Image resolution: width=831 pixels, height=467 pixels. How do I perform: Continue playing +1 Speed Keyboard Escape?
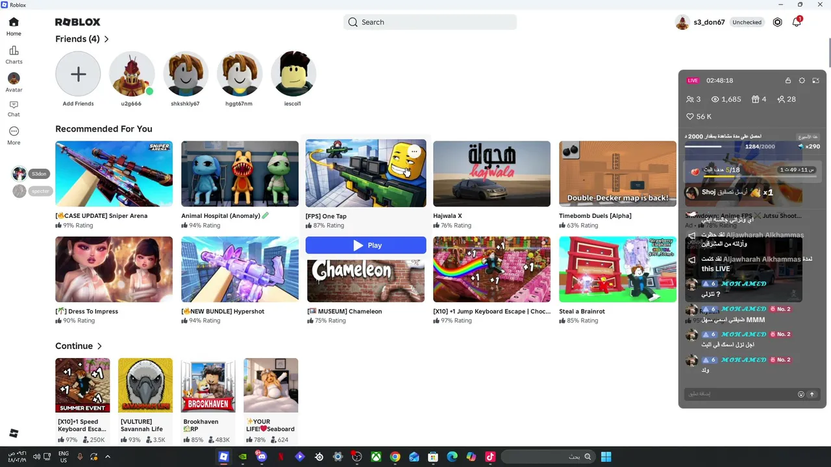coord(82,385)
